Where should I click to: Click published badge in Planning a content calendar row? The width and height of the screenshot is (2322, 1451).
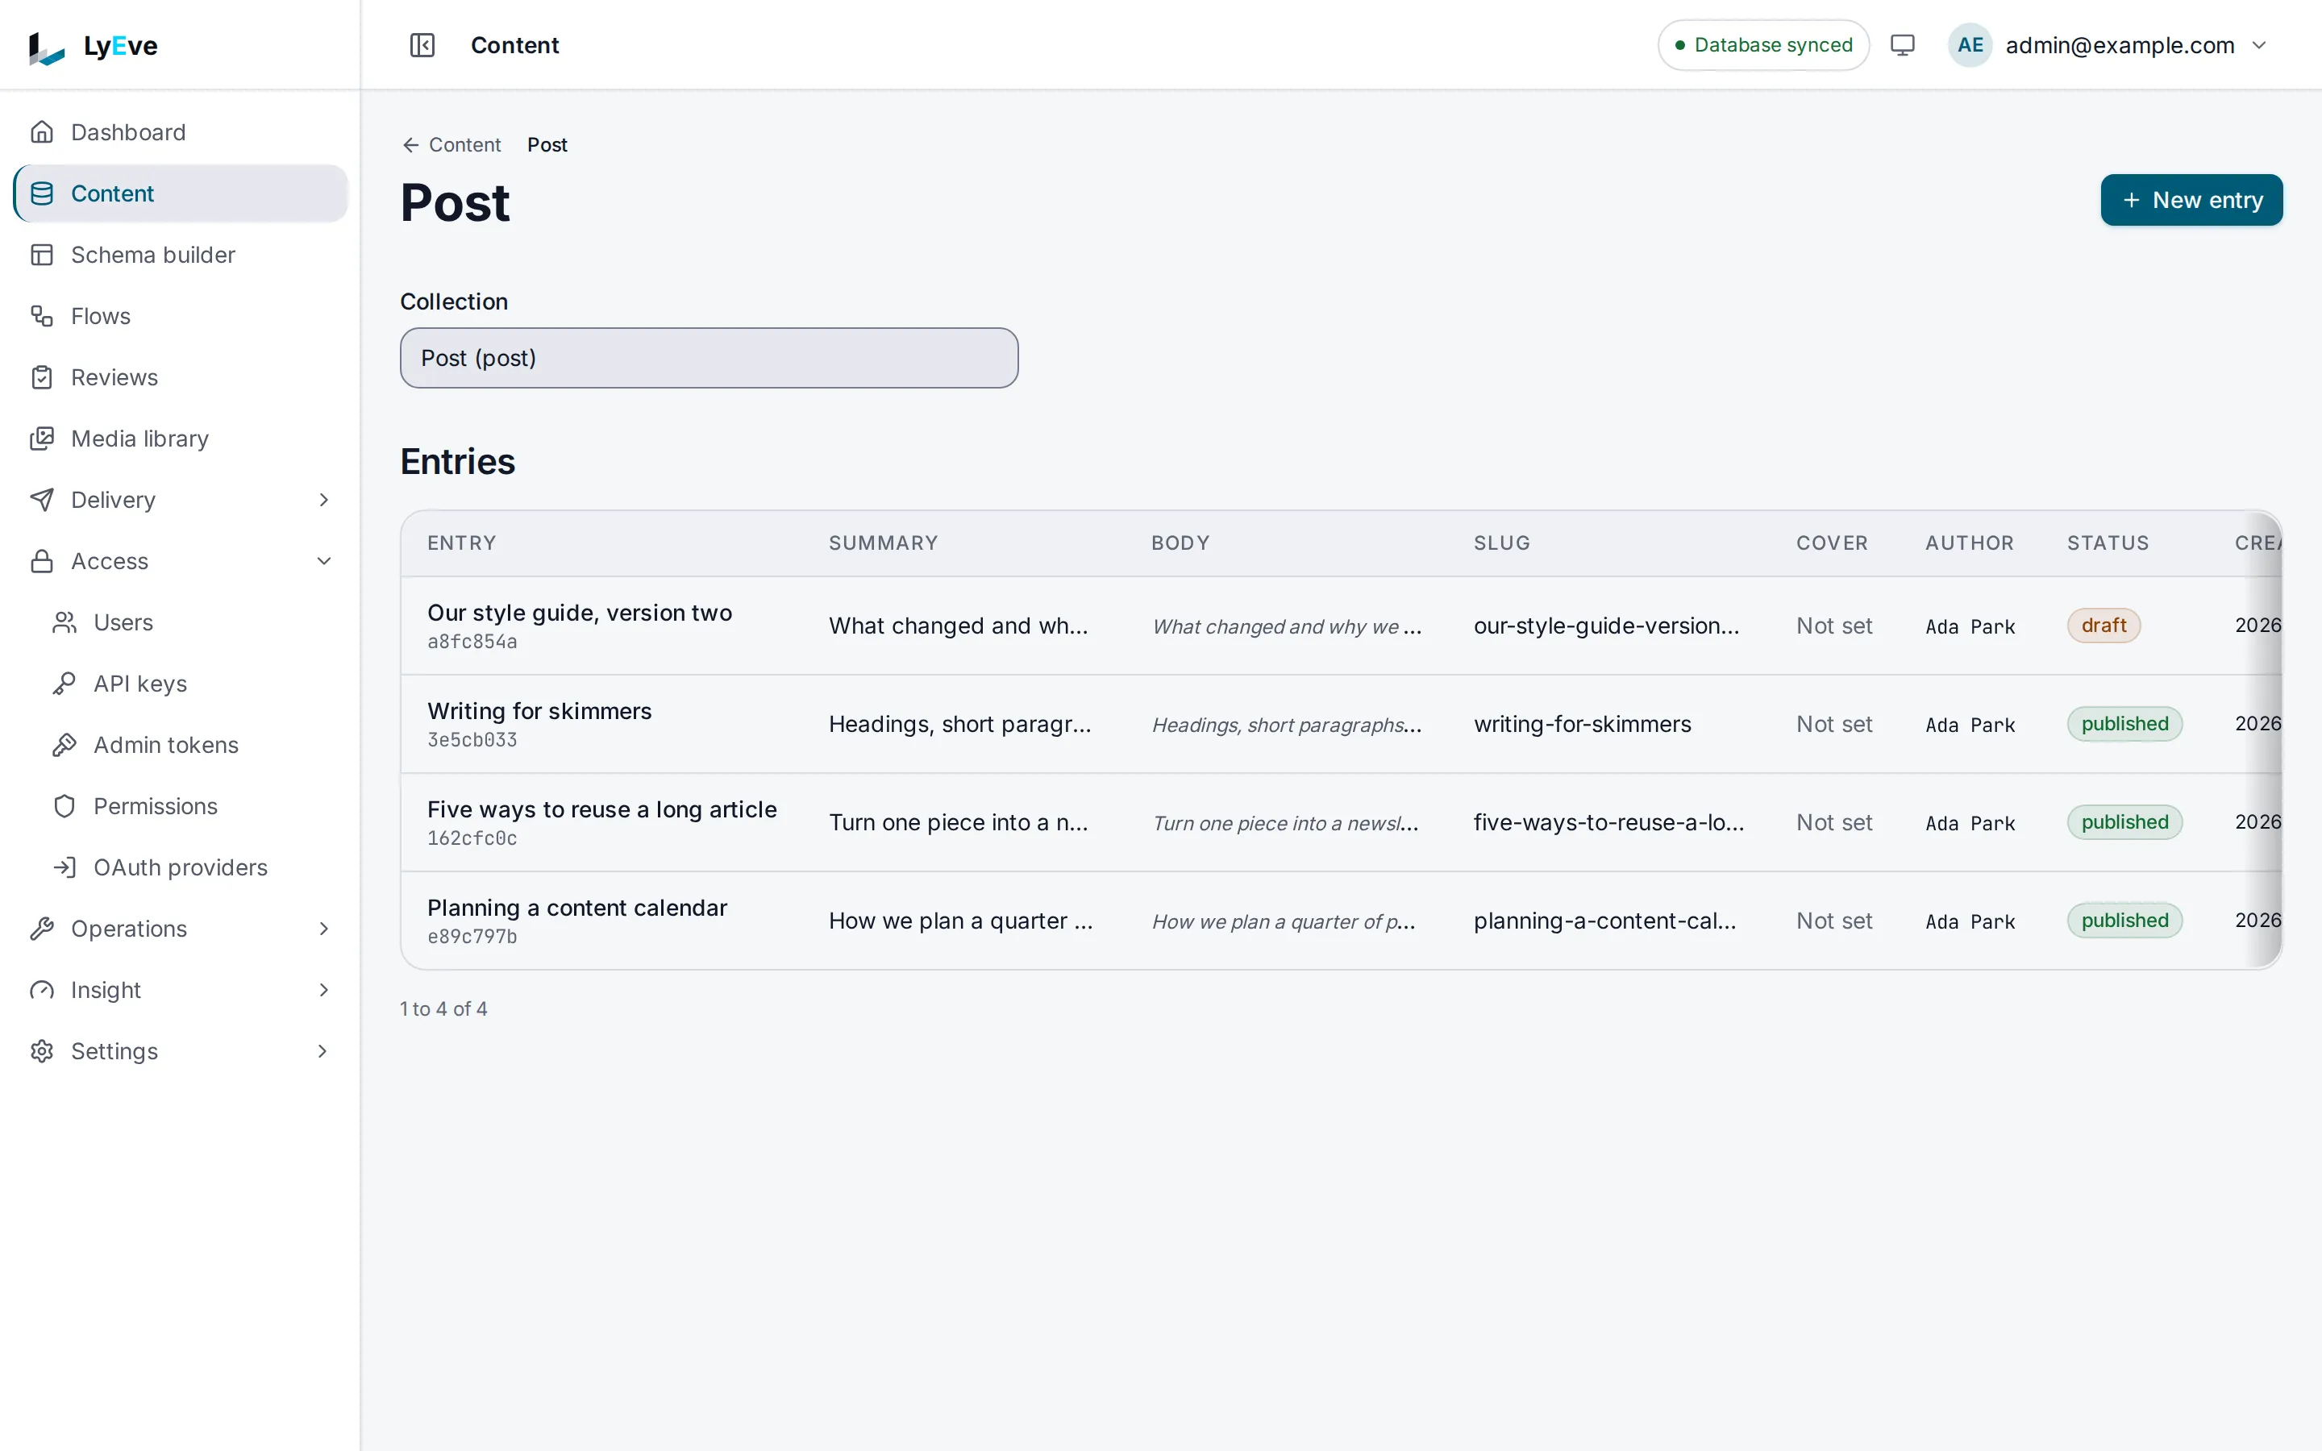pyautogui.click(x=2124, y=921)
